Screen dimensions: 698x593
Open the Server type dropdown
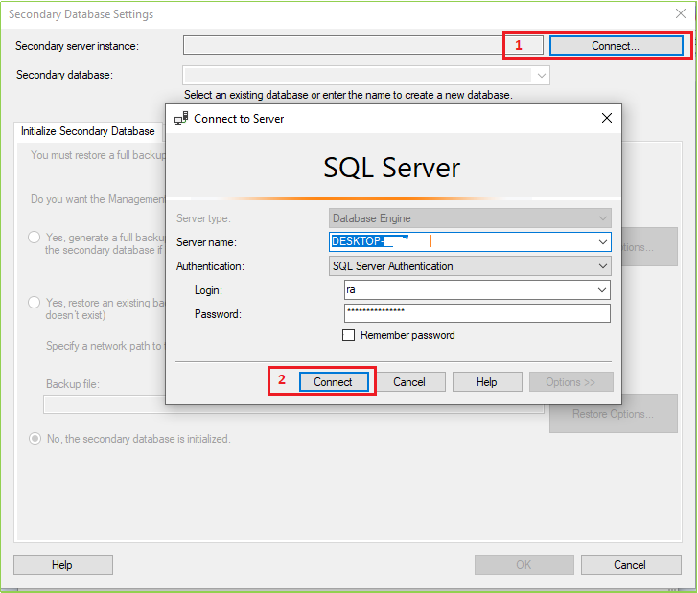[470, 218]
